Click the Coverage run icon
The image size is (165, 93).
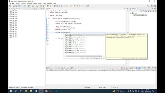[33, 6]
